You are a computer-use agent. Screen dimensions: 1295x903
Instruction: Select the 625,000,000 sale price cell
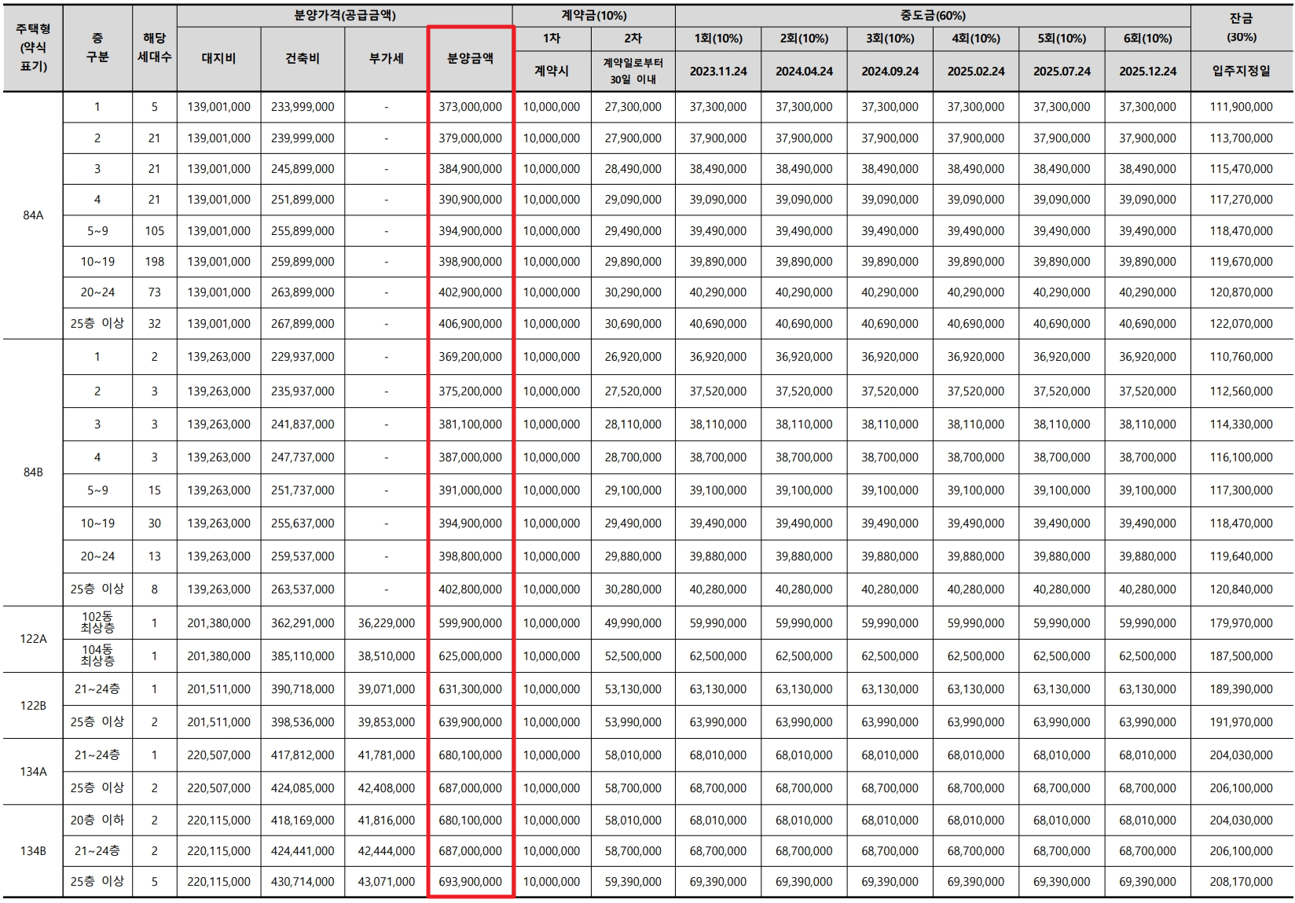(x=470, y=656)
